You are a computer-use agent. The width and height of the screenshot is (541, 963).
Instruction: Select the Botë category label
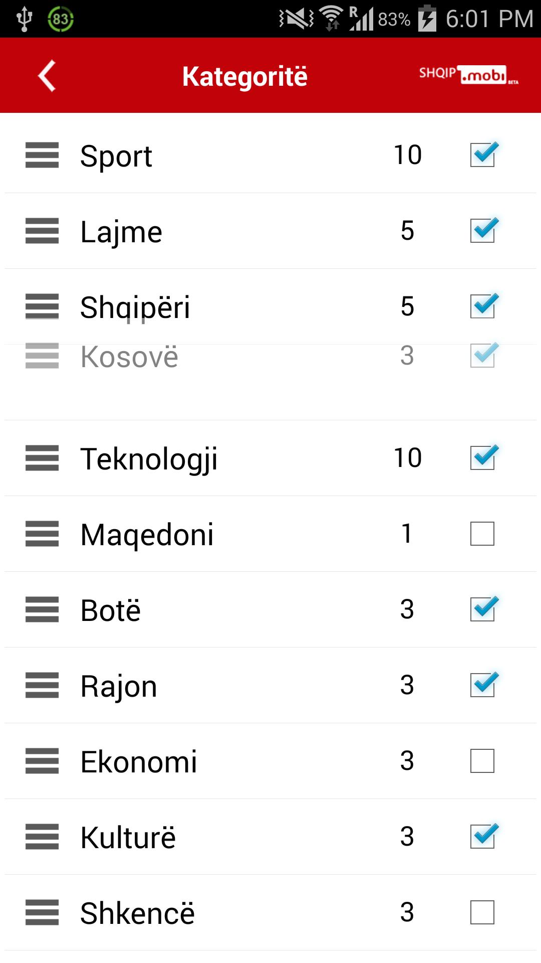point(111,610)
